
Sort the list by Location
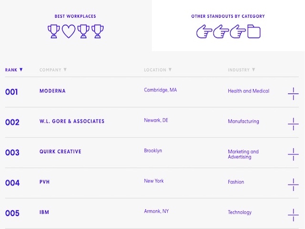(158, 70)
